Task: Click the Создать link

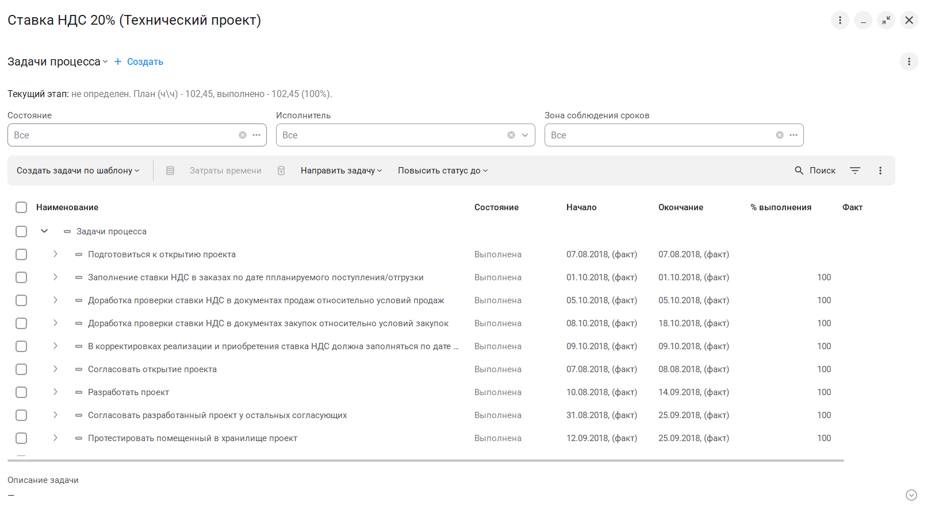Action: coord(145,61)
